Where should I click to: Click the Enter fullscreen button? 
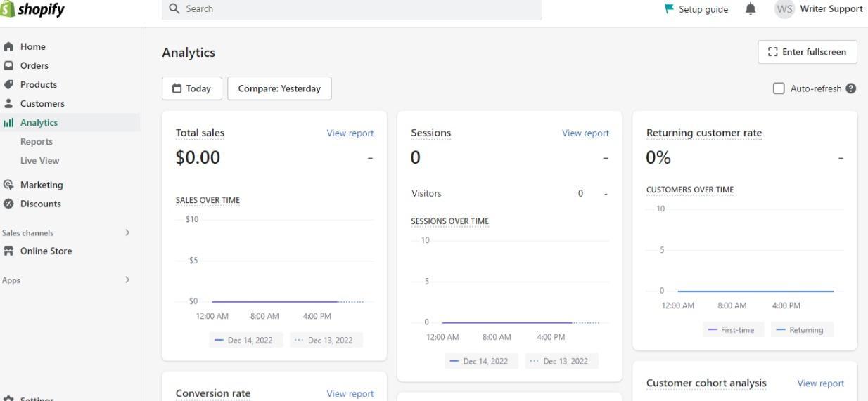tap(807, 52)
